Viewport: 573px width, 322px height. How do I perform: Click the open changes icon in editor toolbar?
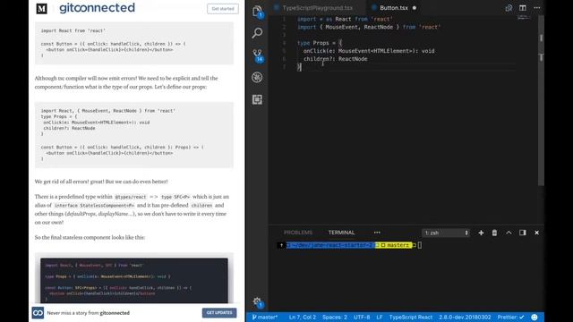pos(509,8)
